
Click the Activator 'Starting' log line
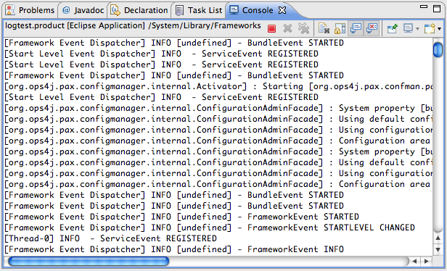[218, 86]
